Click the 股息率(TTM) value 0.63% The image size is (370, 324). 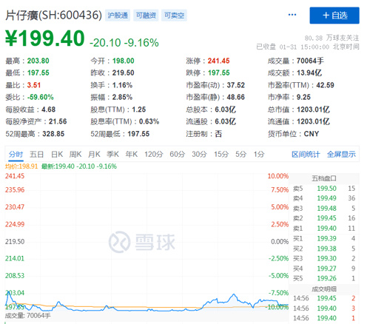click(x=149, y=121)
